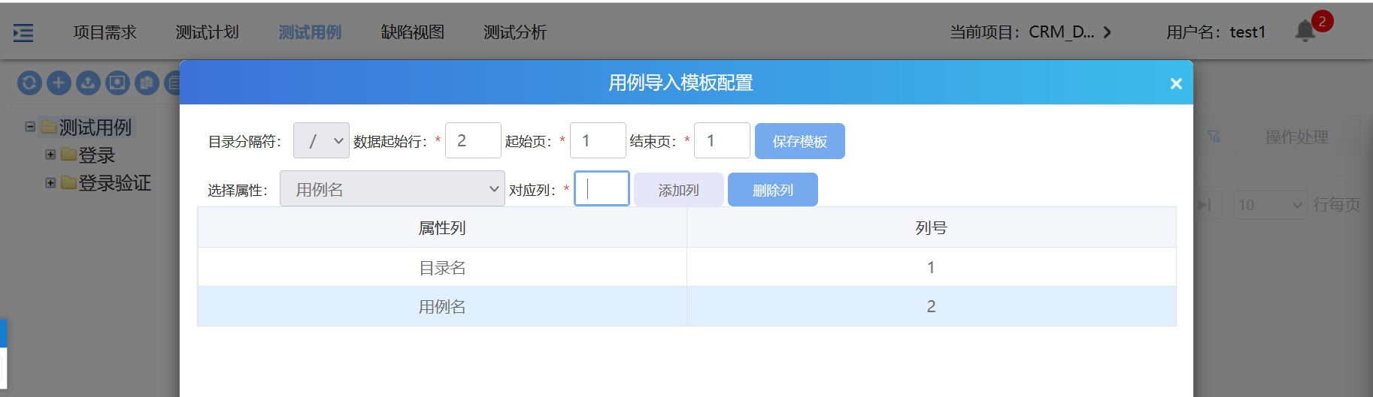Click the download/export icon in toolbar
The image size is (1373, 397).
click(117, 83)
